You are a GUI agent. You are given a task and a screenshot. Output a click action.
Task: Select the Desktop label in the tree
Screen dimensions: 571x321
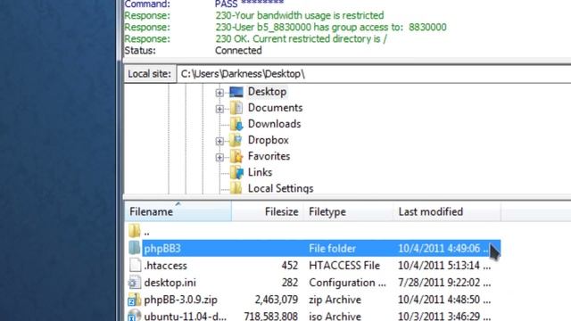[267, 92]
